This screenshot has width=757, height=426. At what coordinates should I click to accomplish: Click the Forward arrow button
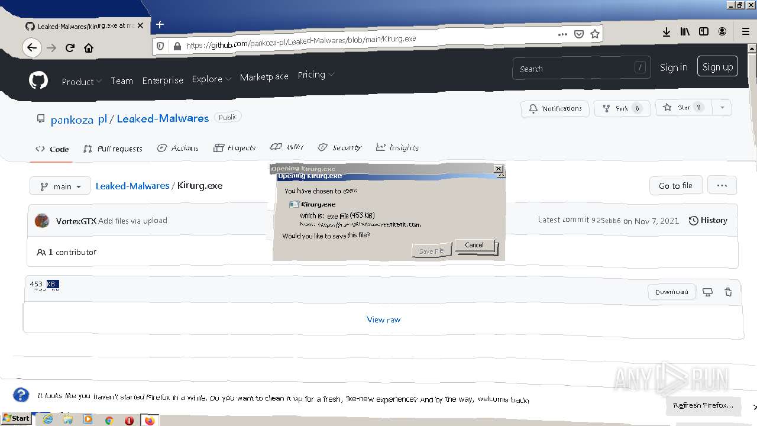(51, 48)
